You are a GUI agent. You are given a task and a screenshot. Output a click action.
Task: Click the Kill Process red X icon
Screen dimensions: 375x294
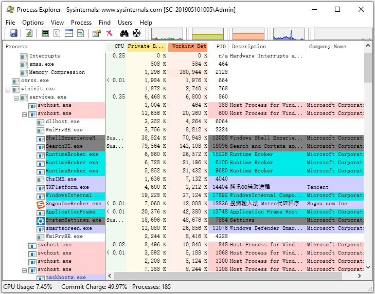coord(109,33)
